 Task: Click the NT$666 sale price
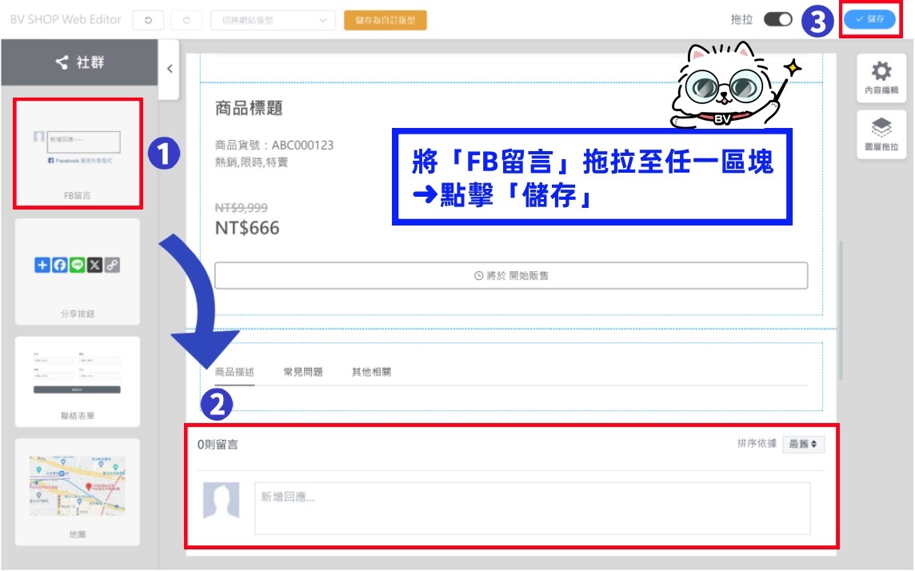tap(247, 227)
